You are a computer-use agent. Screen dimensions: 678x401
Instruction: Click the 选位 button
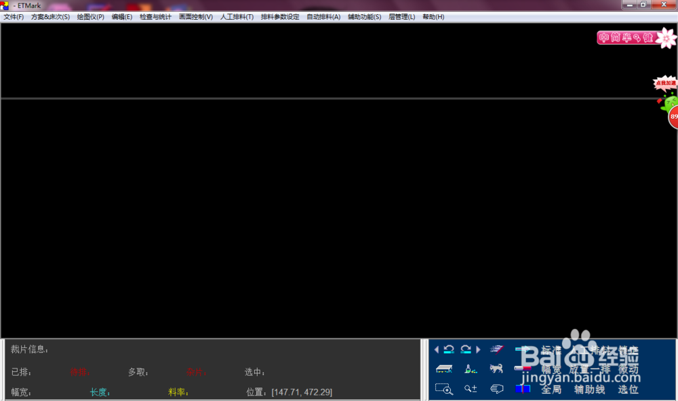[x=629, y=389]
